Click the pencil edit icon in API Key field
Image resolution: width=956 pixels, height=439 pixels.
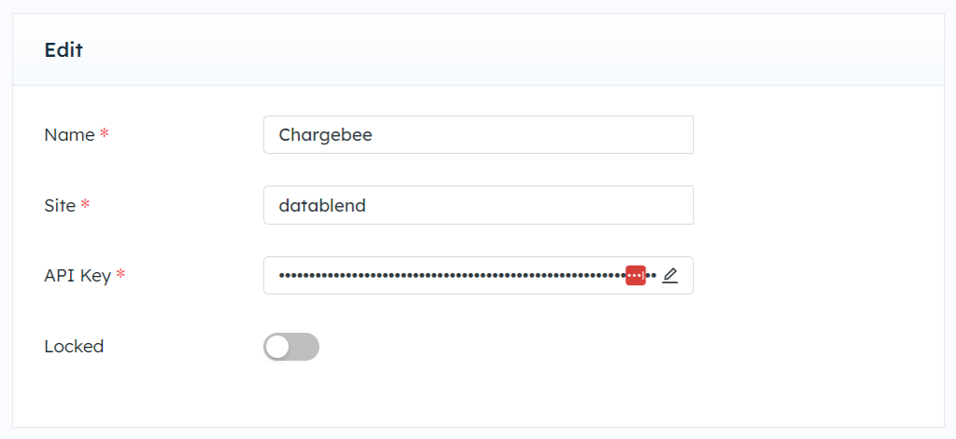pos(670,276)
